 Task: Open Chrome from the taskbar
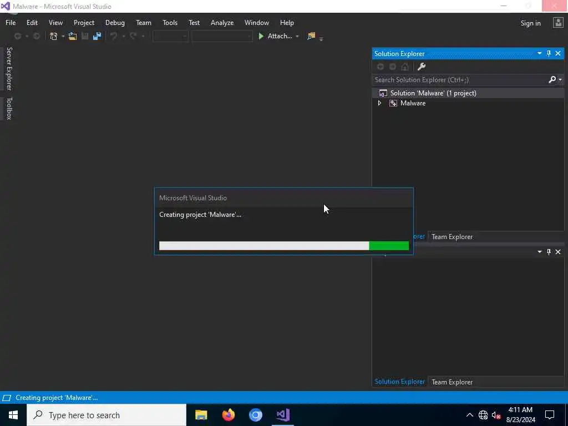pos(255,415)
